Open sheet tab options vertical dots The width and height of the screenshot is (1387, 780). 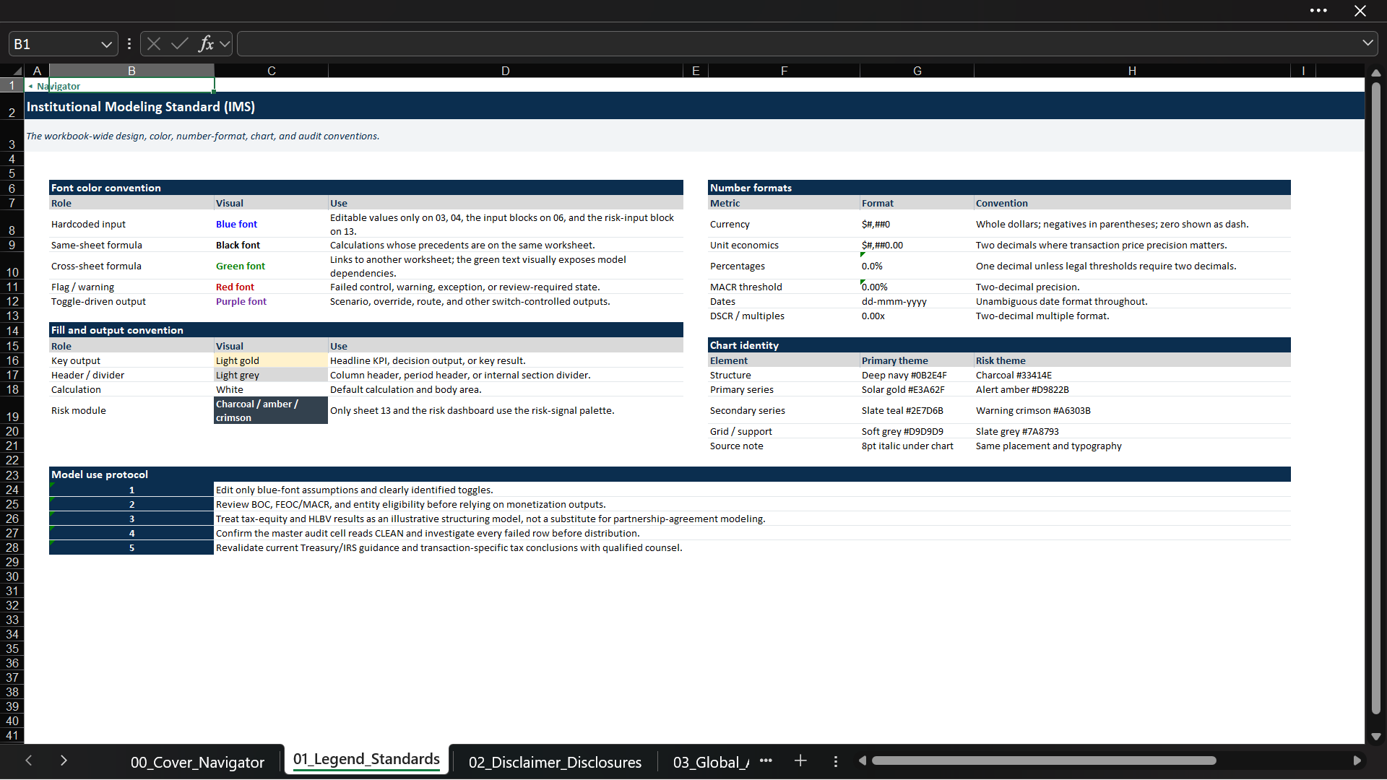(x=836, y=761)
